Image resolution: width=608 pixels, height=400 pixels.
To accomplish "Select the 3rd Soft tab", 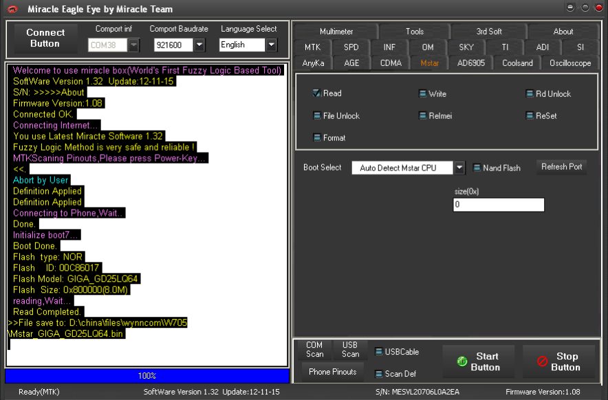I will 489,32.
